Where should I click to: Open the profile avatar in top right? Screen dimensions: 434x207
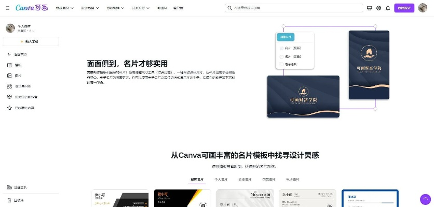click(x=422, y=8)
